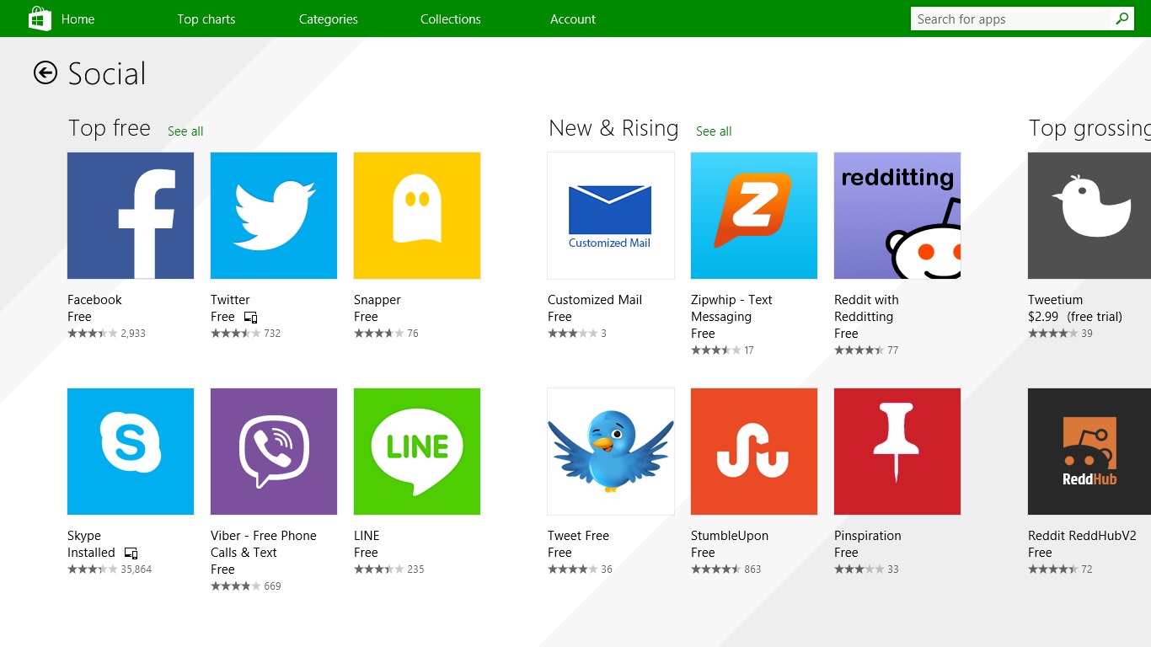Click the Facebook app name text
This screenshot has height=647, width=1151.
pyautogui.click(x=94, y=300)
